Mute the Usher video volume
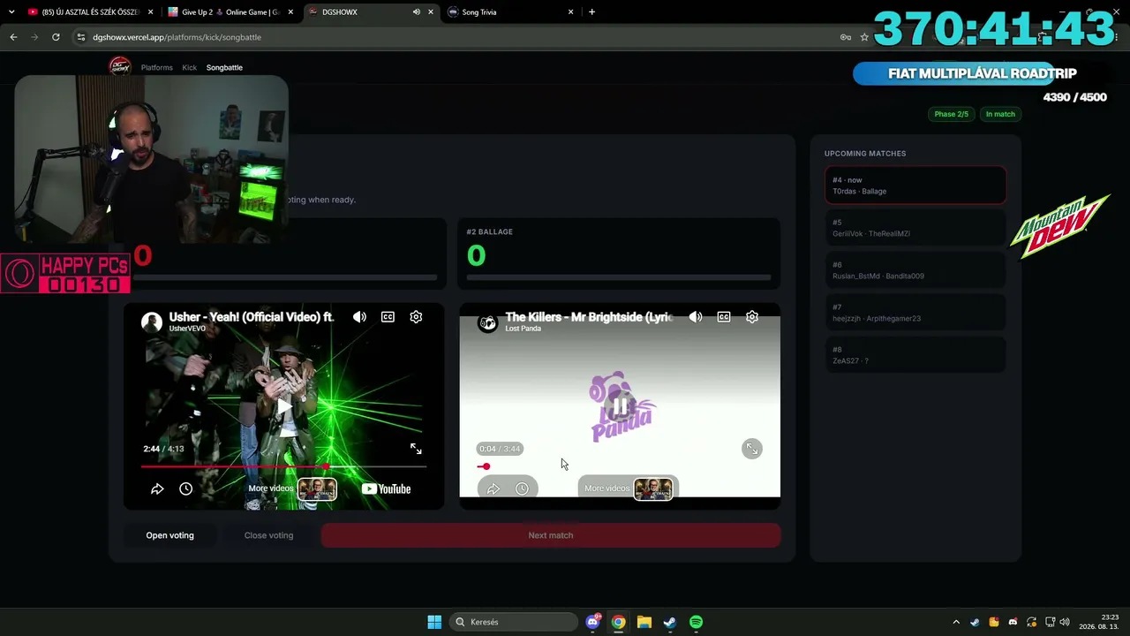 coord(359,317)
